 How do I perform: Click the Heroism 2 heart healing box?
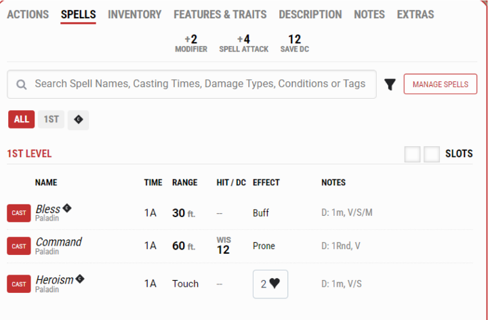tap(270, 284)
